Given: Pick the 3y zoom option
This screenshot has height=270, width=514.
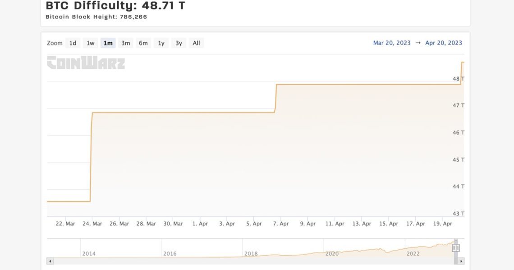Looking at the screenshot, I should point(179,43).
